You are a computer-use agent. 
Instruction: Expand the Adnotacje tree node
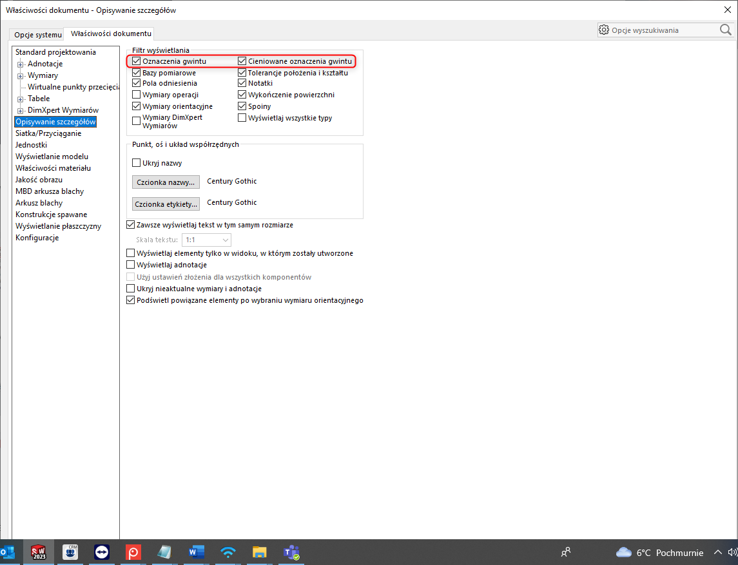coord(20,64)
